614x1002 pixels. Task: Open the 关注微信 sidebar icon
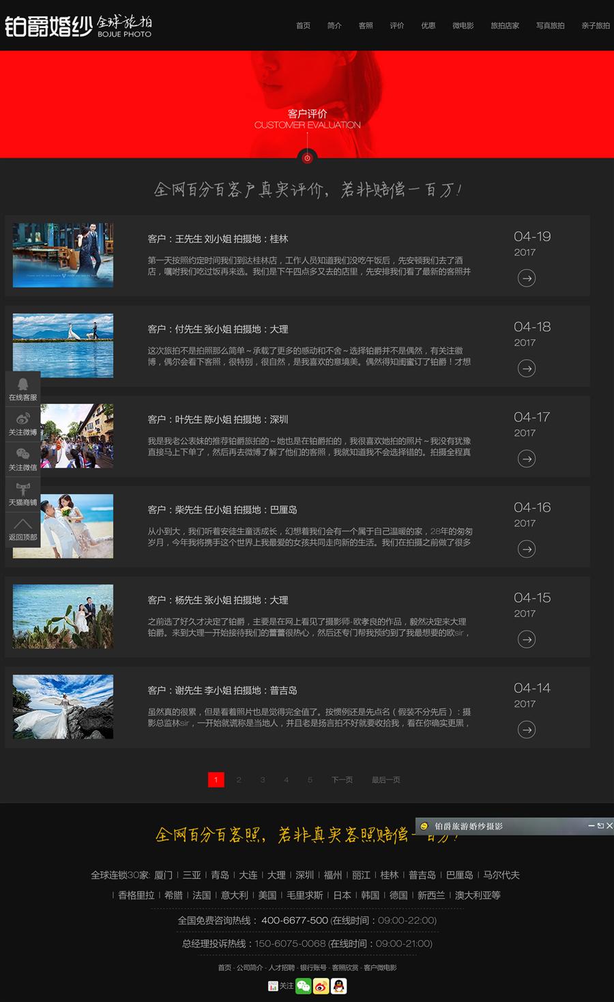tap(23, 459)
